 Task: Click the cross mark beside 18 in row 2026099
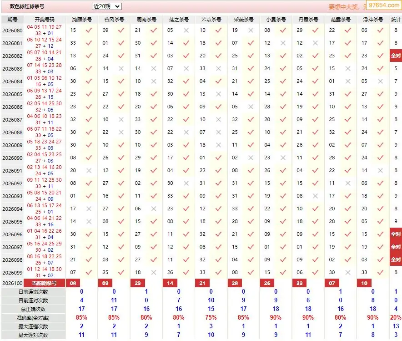[154, 273]
